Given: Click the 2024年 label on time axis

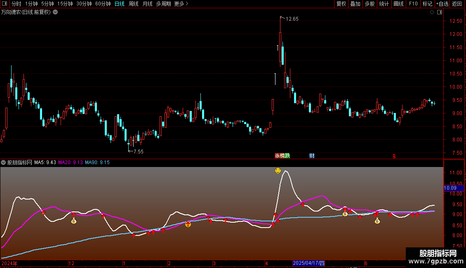Looking at the screenshot, I should tap(9, 263).
